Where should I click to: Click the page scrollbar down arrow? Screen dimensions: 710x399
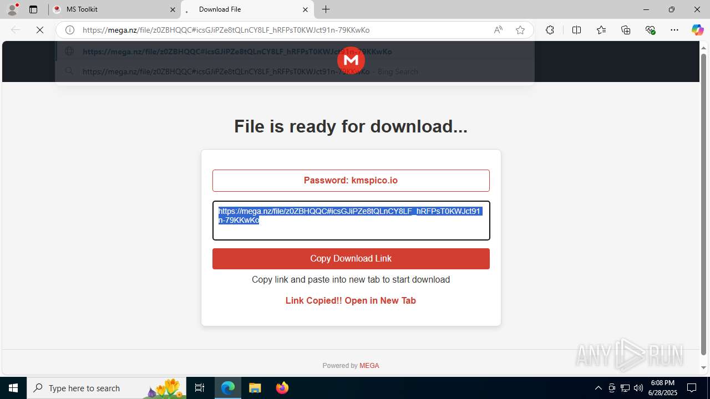click(704, 367)
